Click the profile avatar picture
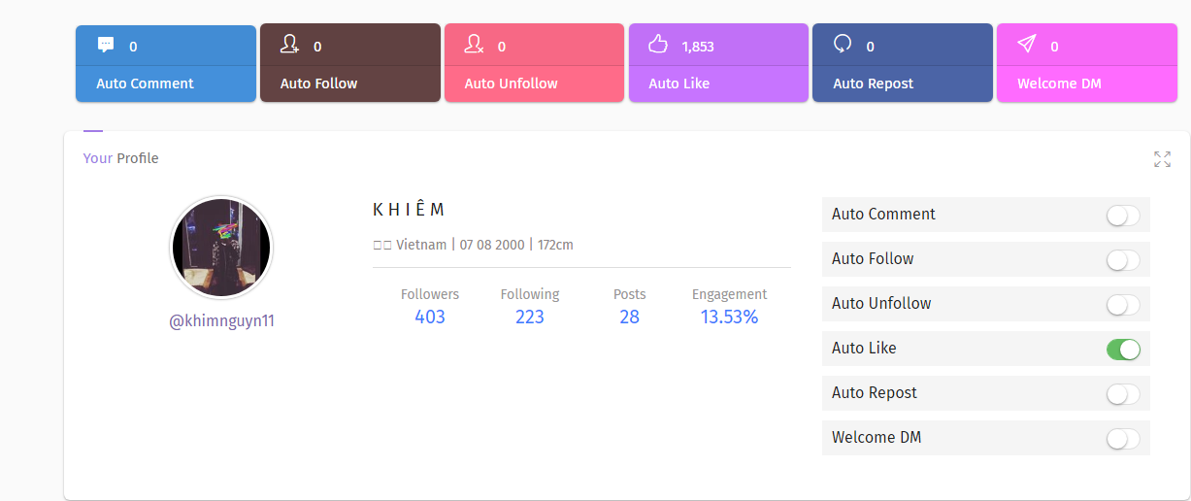Image resolution: width=1191 pixels, height=501 pixels. (221, 248)
